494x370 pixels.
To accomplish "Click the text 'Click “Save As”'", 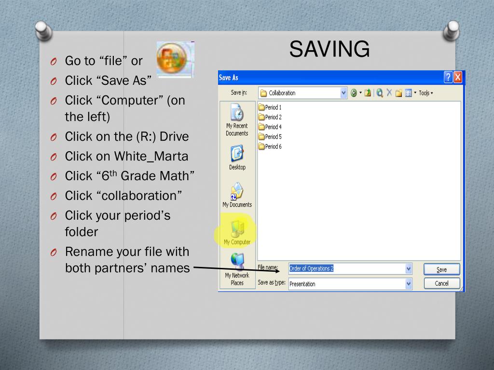I will coord(108,80).
